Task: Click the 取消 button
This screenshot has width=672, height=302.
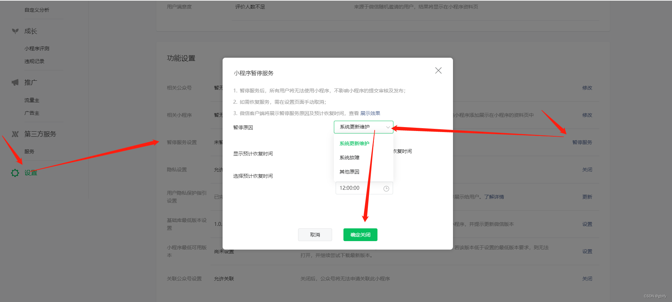Action: [315, 235]
